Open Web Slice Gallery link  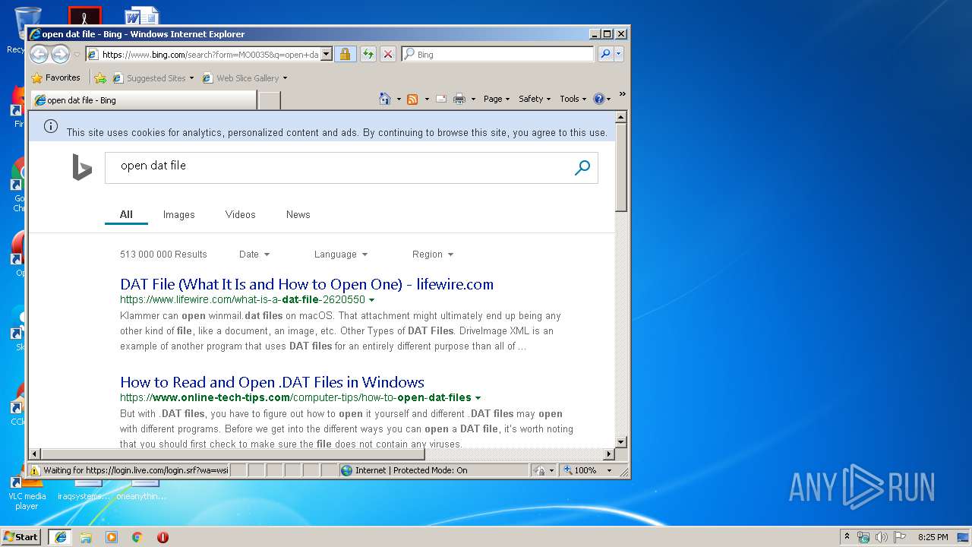245,78
